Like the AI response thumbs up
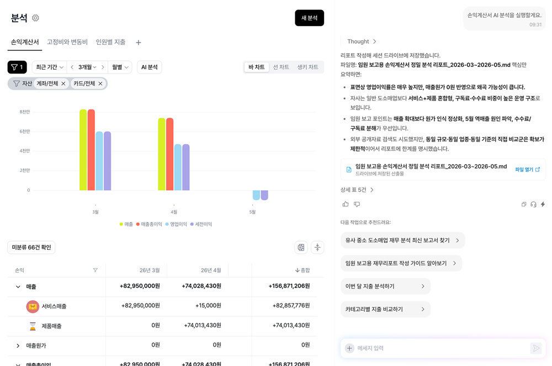The image size is (552, 366). click(346, 204)
